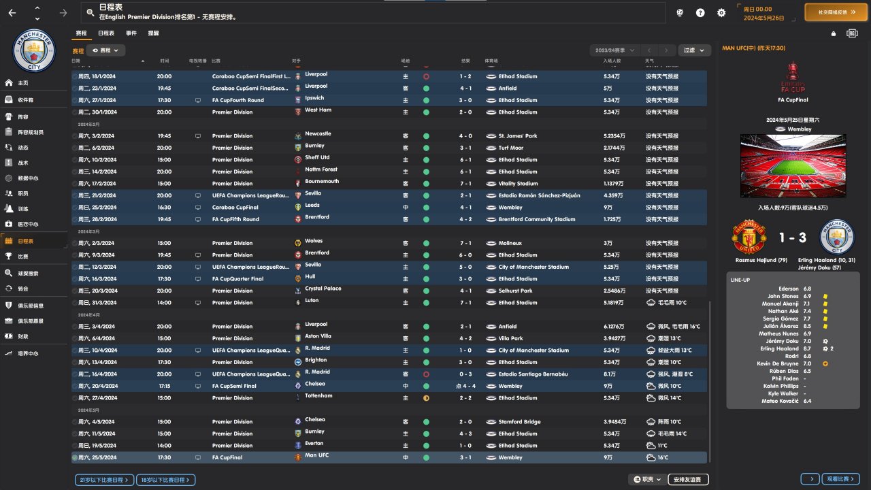The image size is (871, 490).
Task: Click opponent Everton on 19/5/2024 row
Action: 314,444
